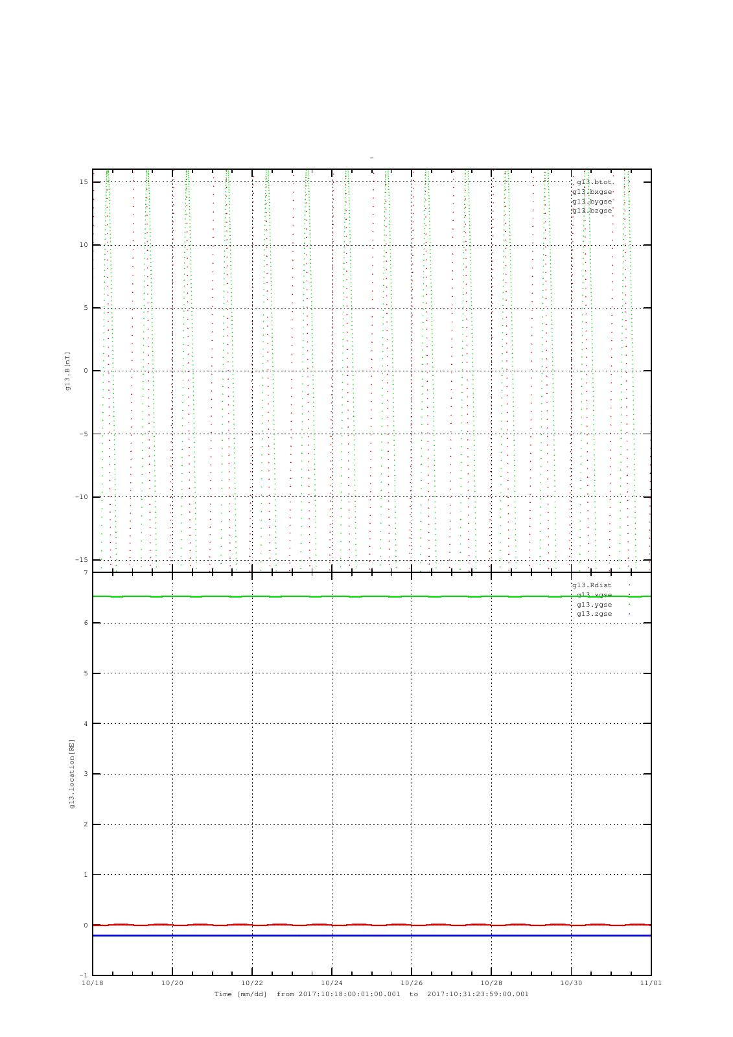Click the 10/26 date tick label
This screenshot has height=1037, width=733.
(x=412, y=983)
